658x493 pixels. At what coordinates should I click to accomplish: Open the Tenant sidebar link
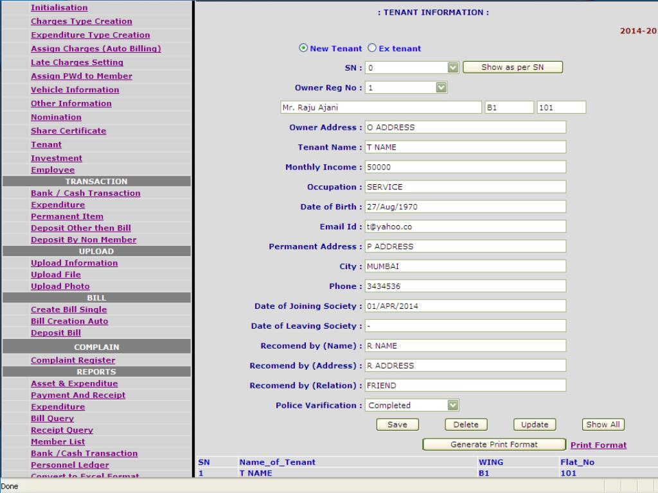point(46,144)
